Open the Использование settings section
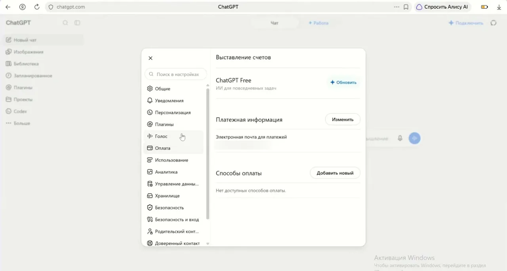 point(173,160)
